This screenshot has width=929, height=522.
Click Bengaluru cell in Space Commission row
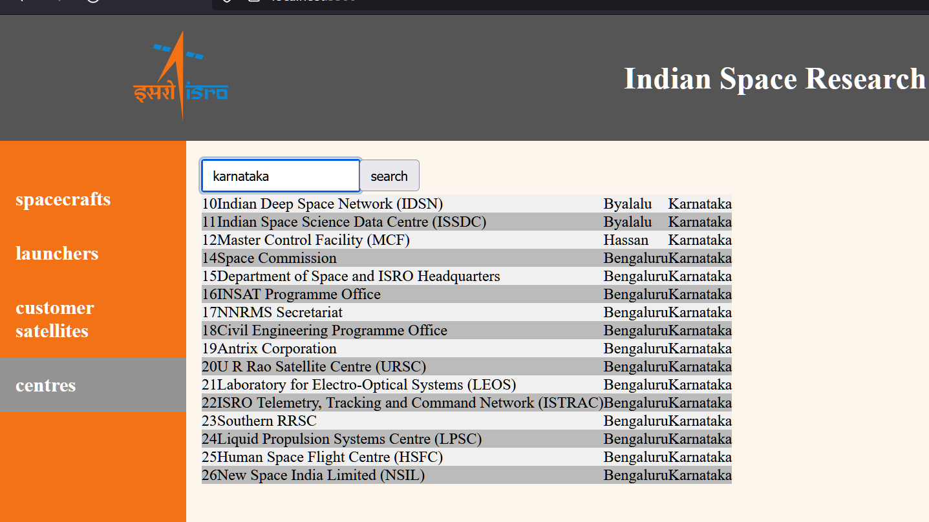pos(636,258)
